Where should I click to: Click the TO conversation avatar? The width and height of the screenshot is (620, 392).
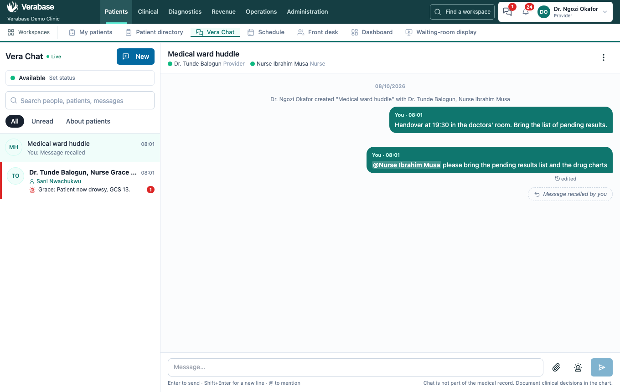(15, 176)
